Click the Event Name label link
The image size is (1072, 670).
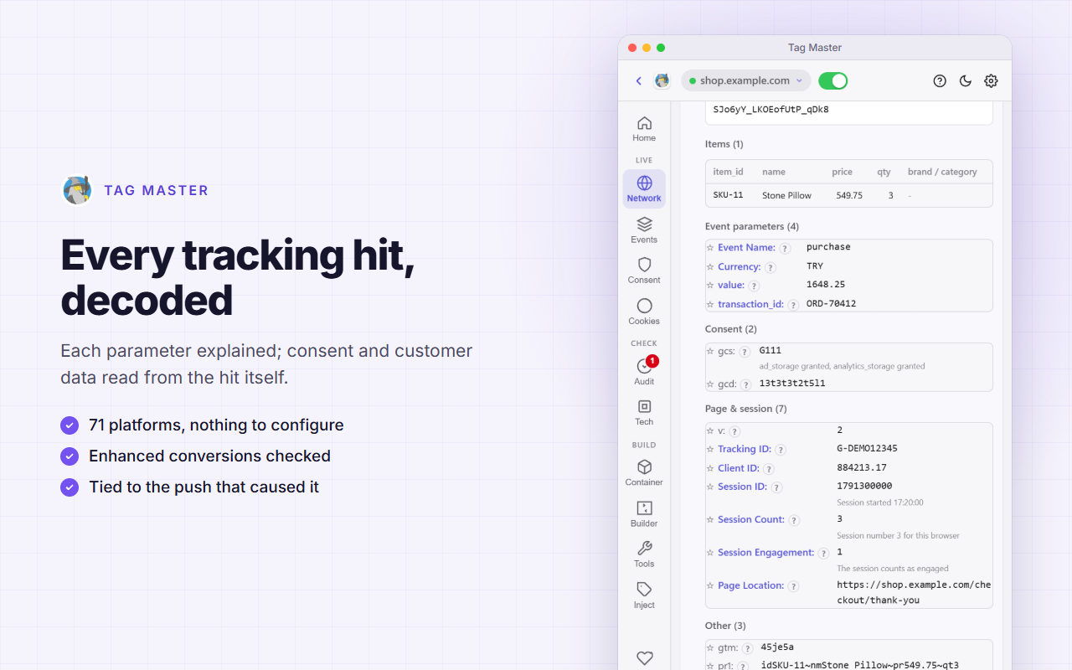[746, 248]
